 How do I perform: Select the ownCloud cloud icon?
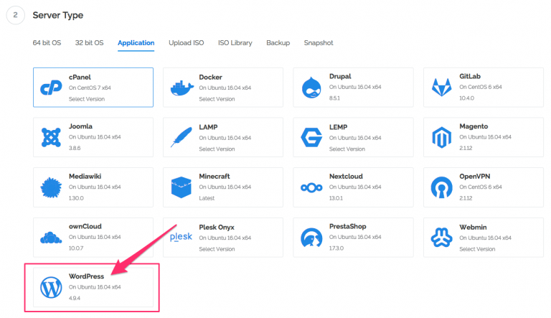click(x=51, y=238)
